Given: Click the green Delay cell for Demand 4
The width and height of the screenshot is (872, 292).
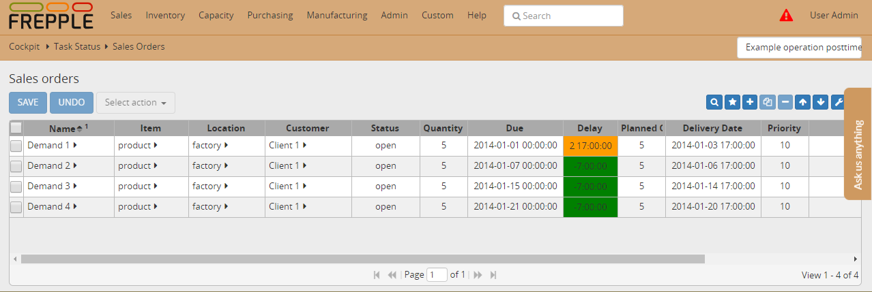Looking at the screenshot, I should tap(590, 207).
